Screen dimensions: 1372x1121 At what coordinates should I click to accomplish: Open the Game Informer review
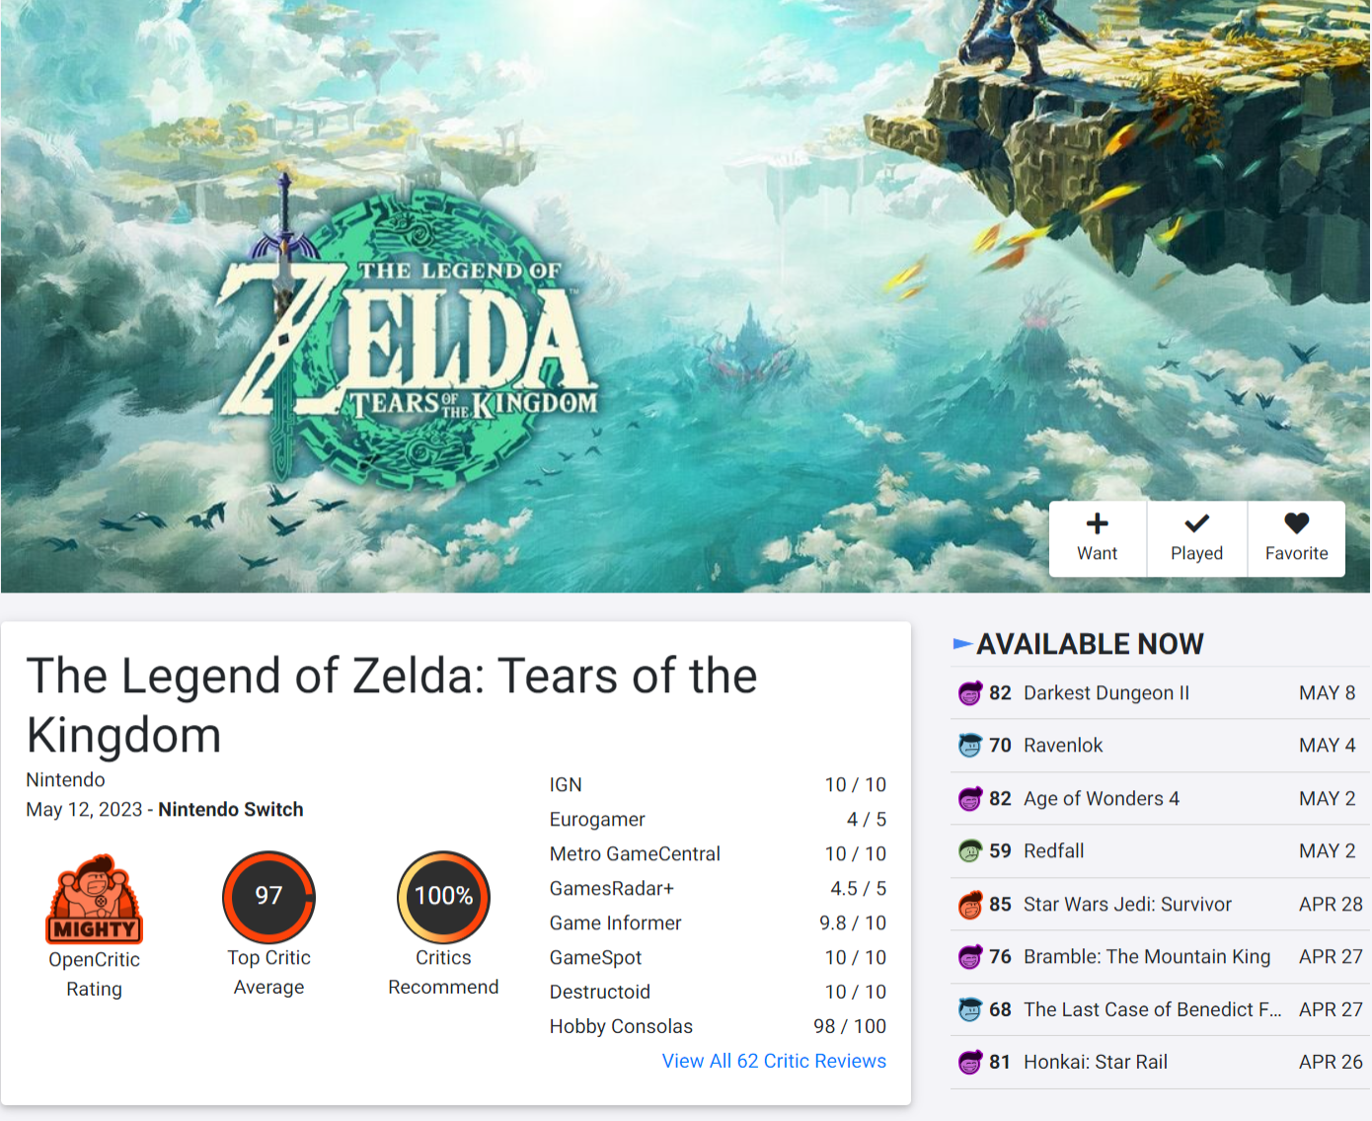616,922
